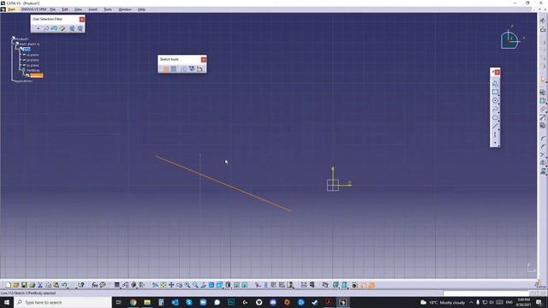548x308 pixels.
Task: Click Save diskette icon
Action: tap(24, 285)
